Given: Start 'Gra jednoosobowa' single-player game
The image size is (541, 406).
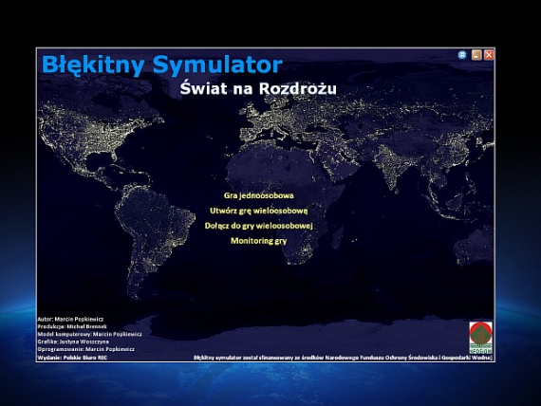Looking at the screenshot, I should point(259,195).
